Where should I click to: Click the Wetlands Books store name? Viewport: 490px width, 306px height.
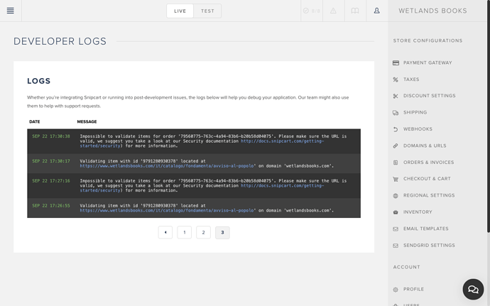[x=432, y=11]
